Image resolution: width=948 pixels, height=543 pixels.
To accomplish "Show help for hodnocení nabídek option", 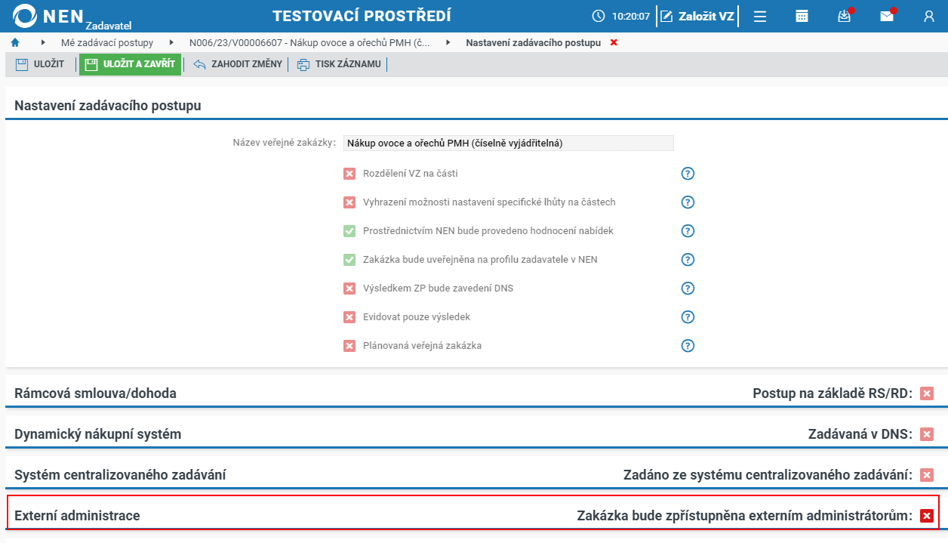I will click(688, 231).
